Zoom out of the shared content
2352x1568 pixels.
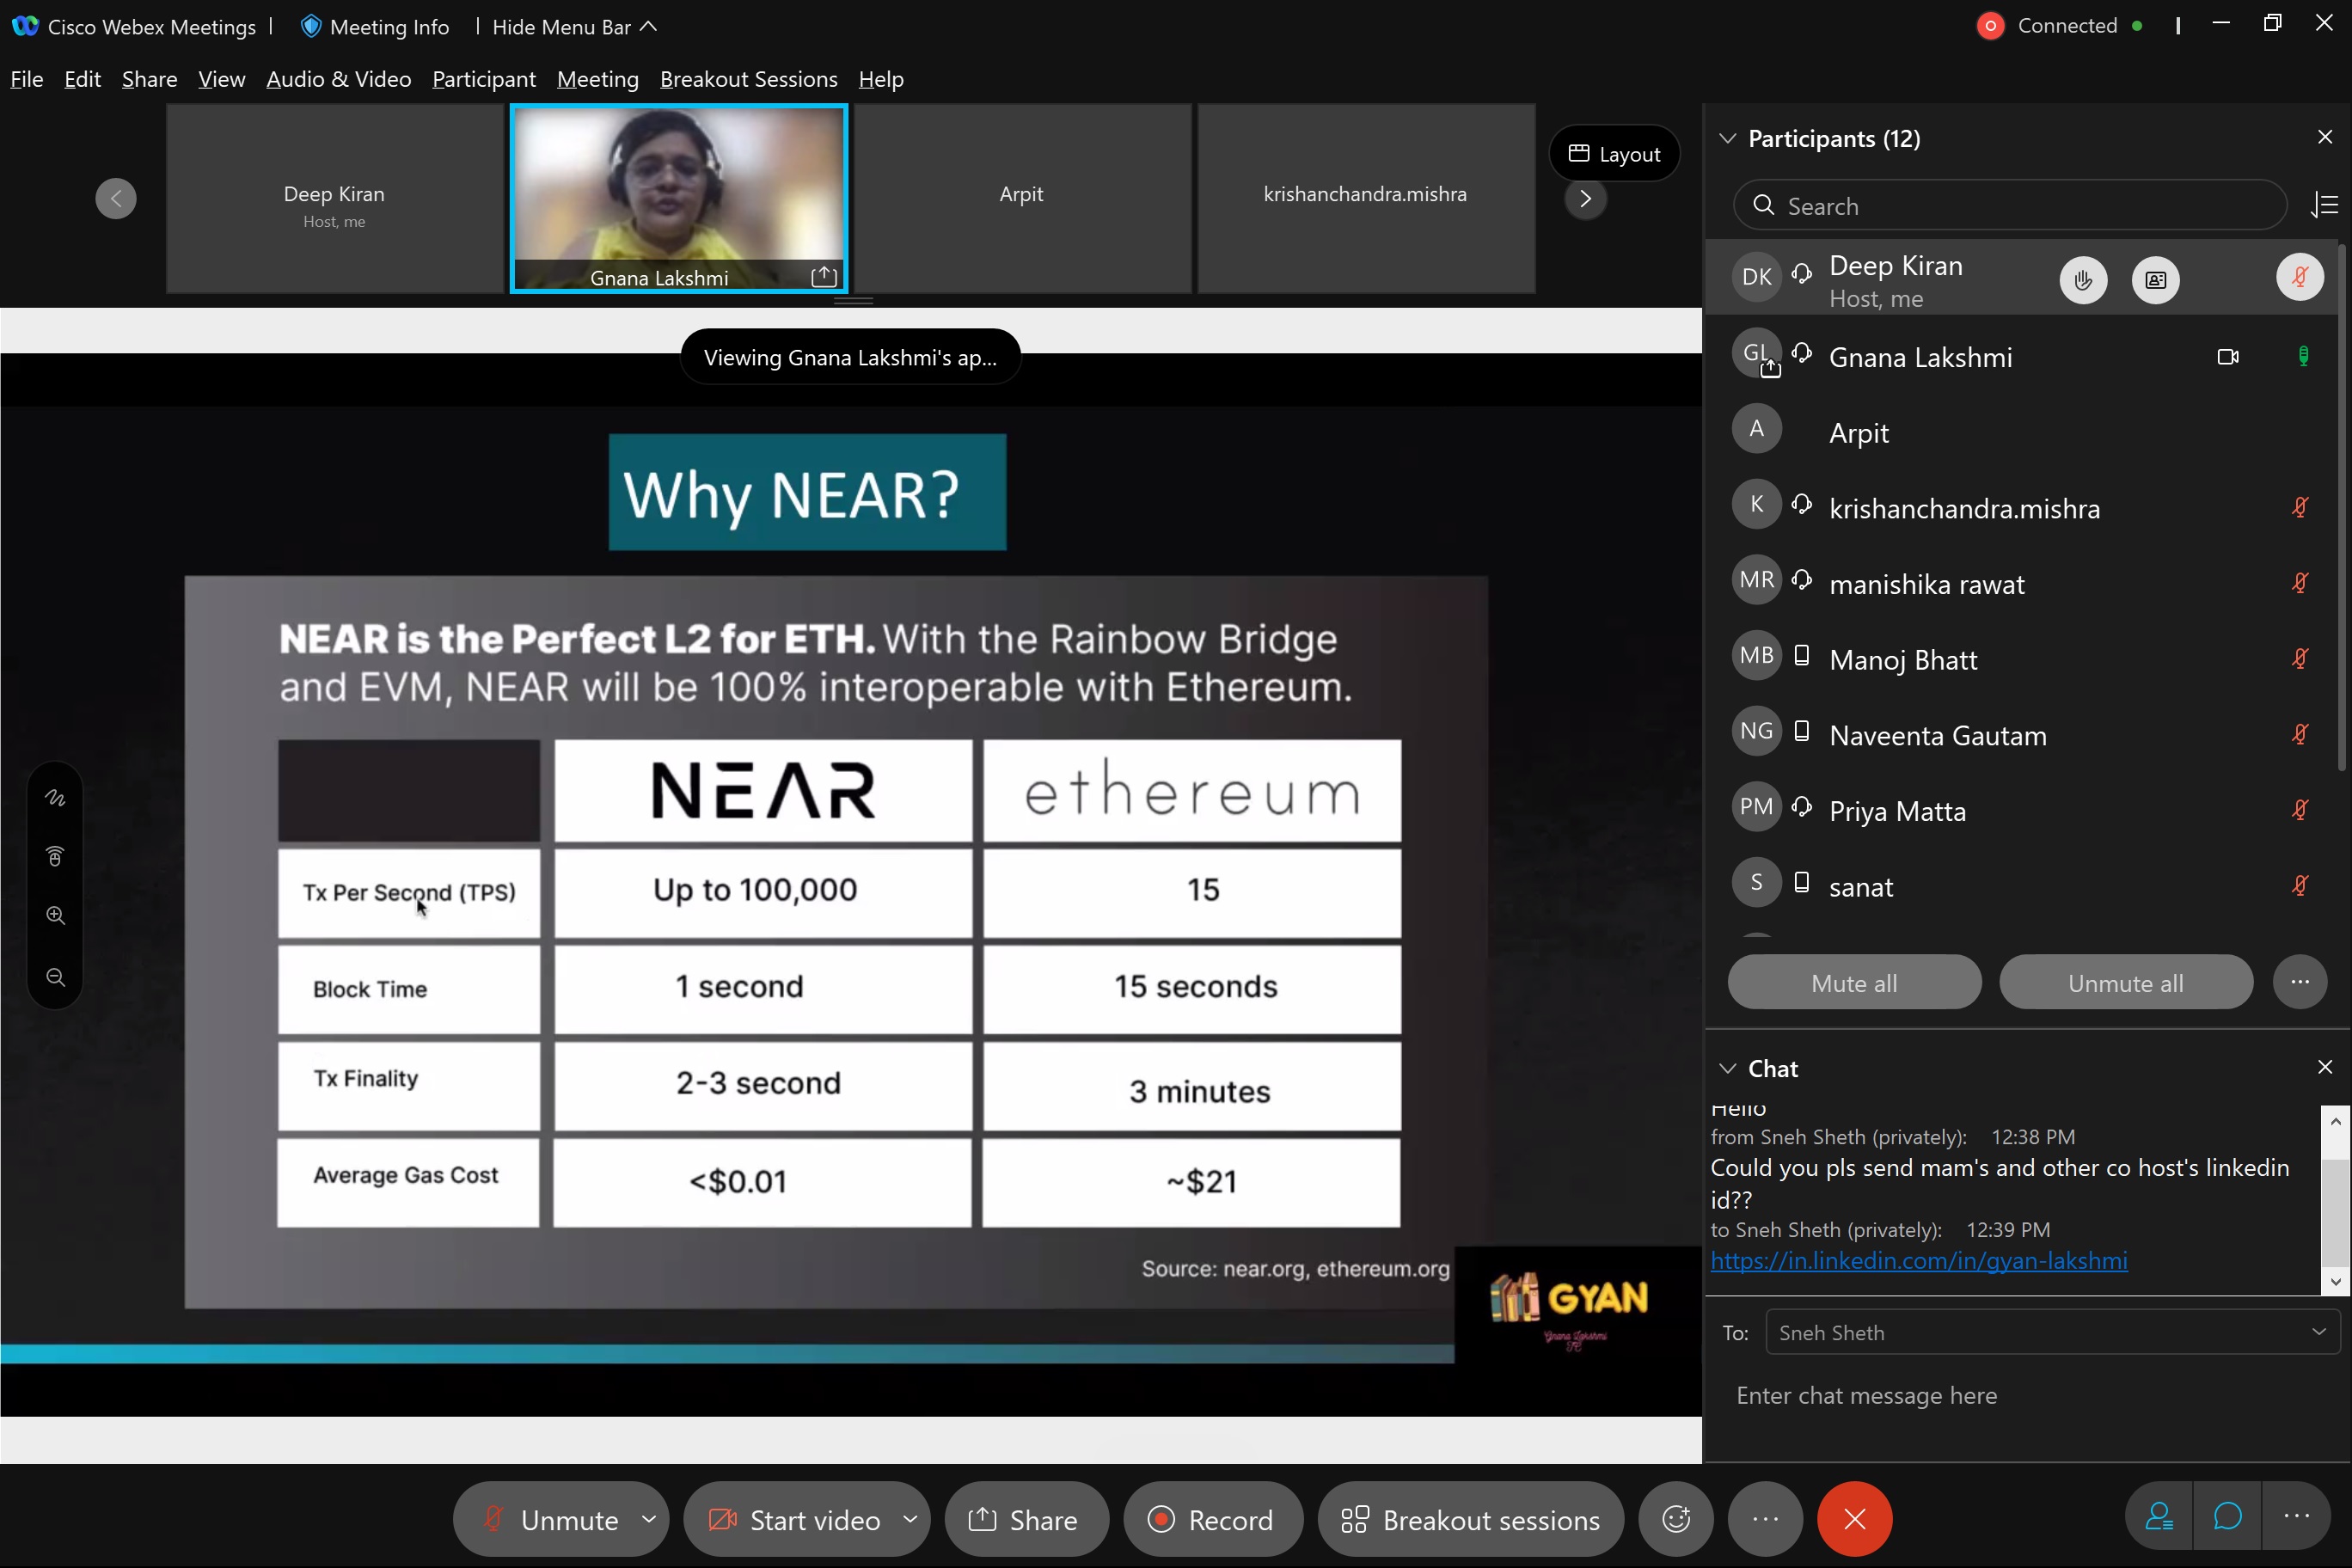point(55,977)
